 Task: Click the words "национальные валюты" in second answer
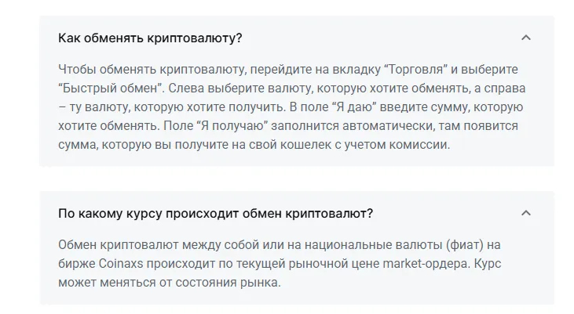click(373, 244)
